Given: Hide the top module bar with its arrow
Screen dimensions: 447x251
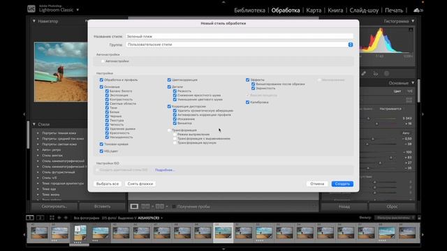Looking at the screenshot, I should [223, 1].
